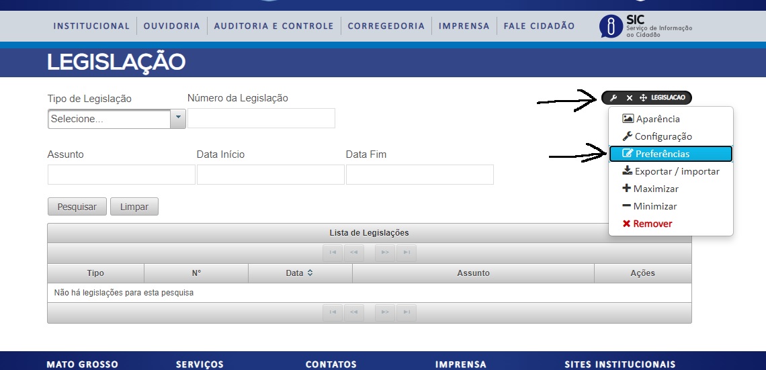
Task: Focus the Número da Legislação field
Action: point(261,118)
